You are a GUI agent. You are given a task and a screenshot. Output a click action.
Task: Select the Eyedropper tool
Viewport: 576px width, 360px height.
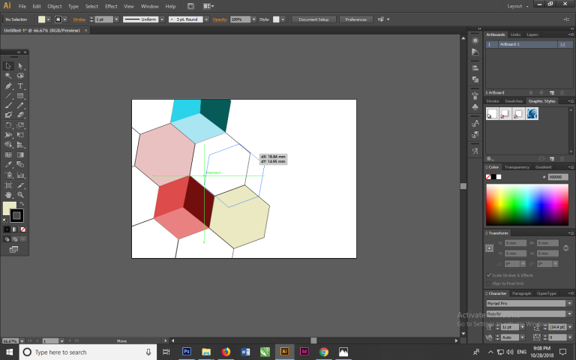(x=8, y=164)
